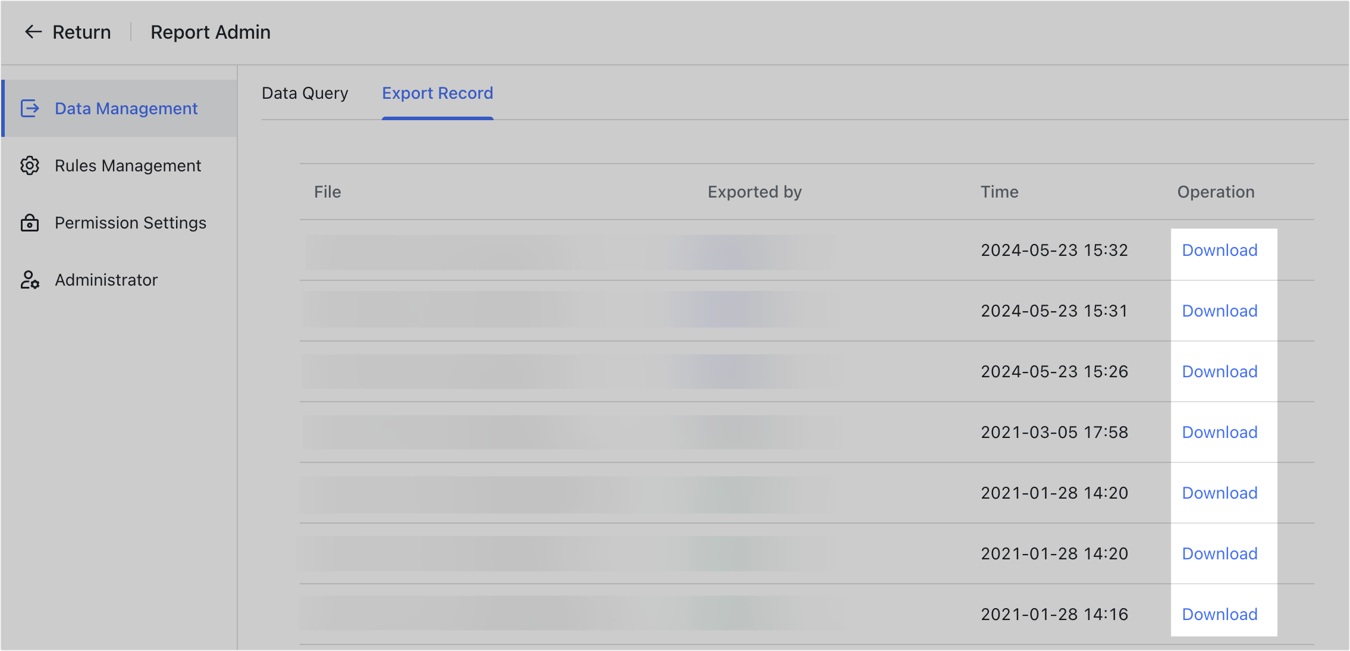Click the File column header
Viewport: 1350px width, 651px height.
pyautogui.click(x=328, y=192)
